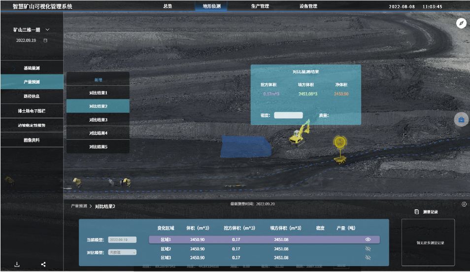Viewport: 470px width, 272px height.
Task: Click the share icon in sidebar
Action: (x=43, y=264)
